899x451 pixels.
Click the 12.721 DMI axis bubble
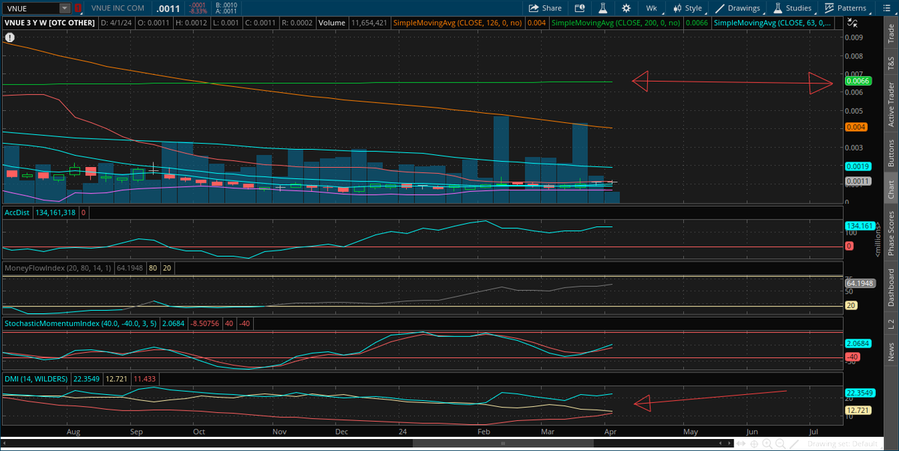856,410
